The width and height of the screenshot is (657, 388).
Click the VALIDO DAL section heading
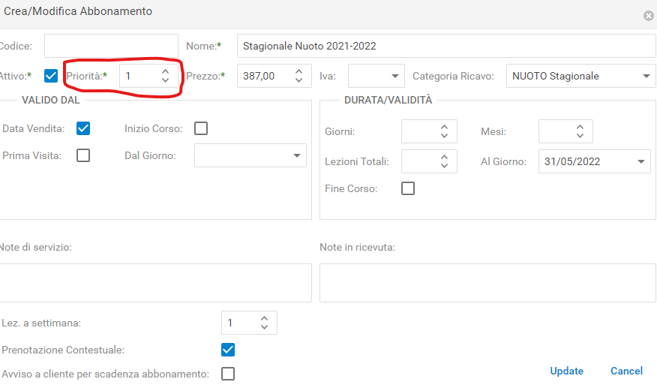point(51,100)
